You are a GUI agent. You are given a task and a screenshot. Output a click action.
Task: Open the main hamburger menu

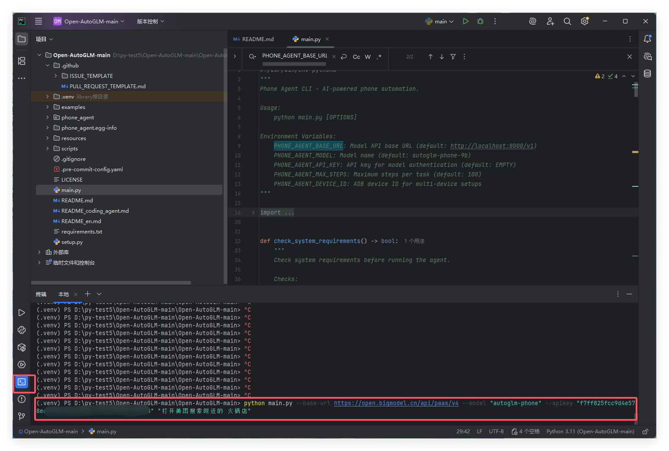tap(39, 21)
